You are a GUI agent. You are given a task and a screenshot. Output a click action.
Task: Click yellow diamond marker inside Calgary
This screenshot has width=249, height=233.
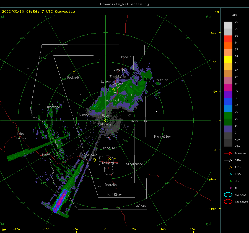tap(109, 160)
